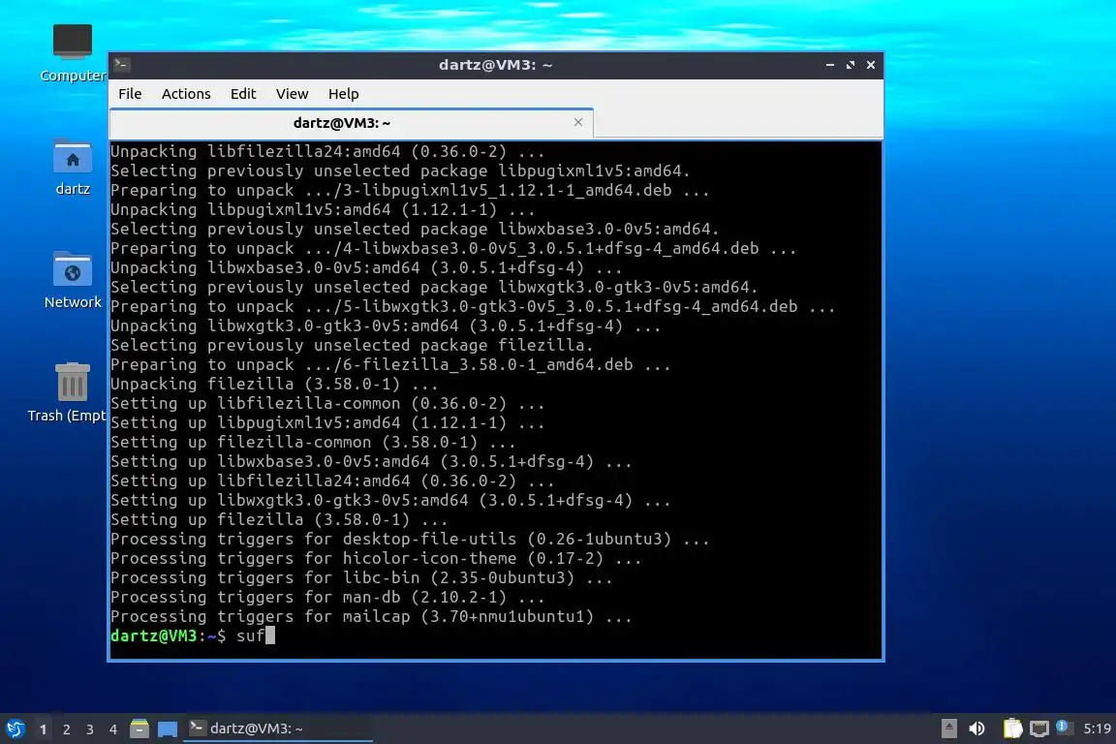Click 'Processing triggers for mailcap' line
This screenshot has height=744, width=1116.
click(371, 616)
